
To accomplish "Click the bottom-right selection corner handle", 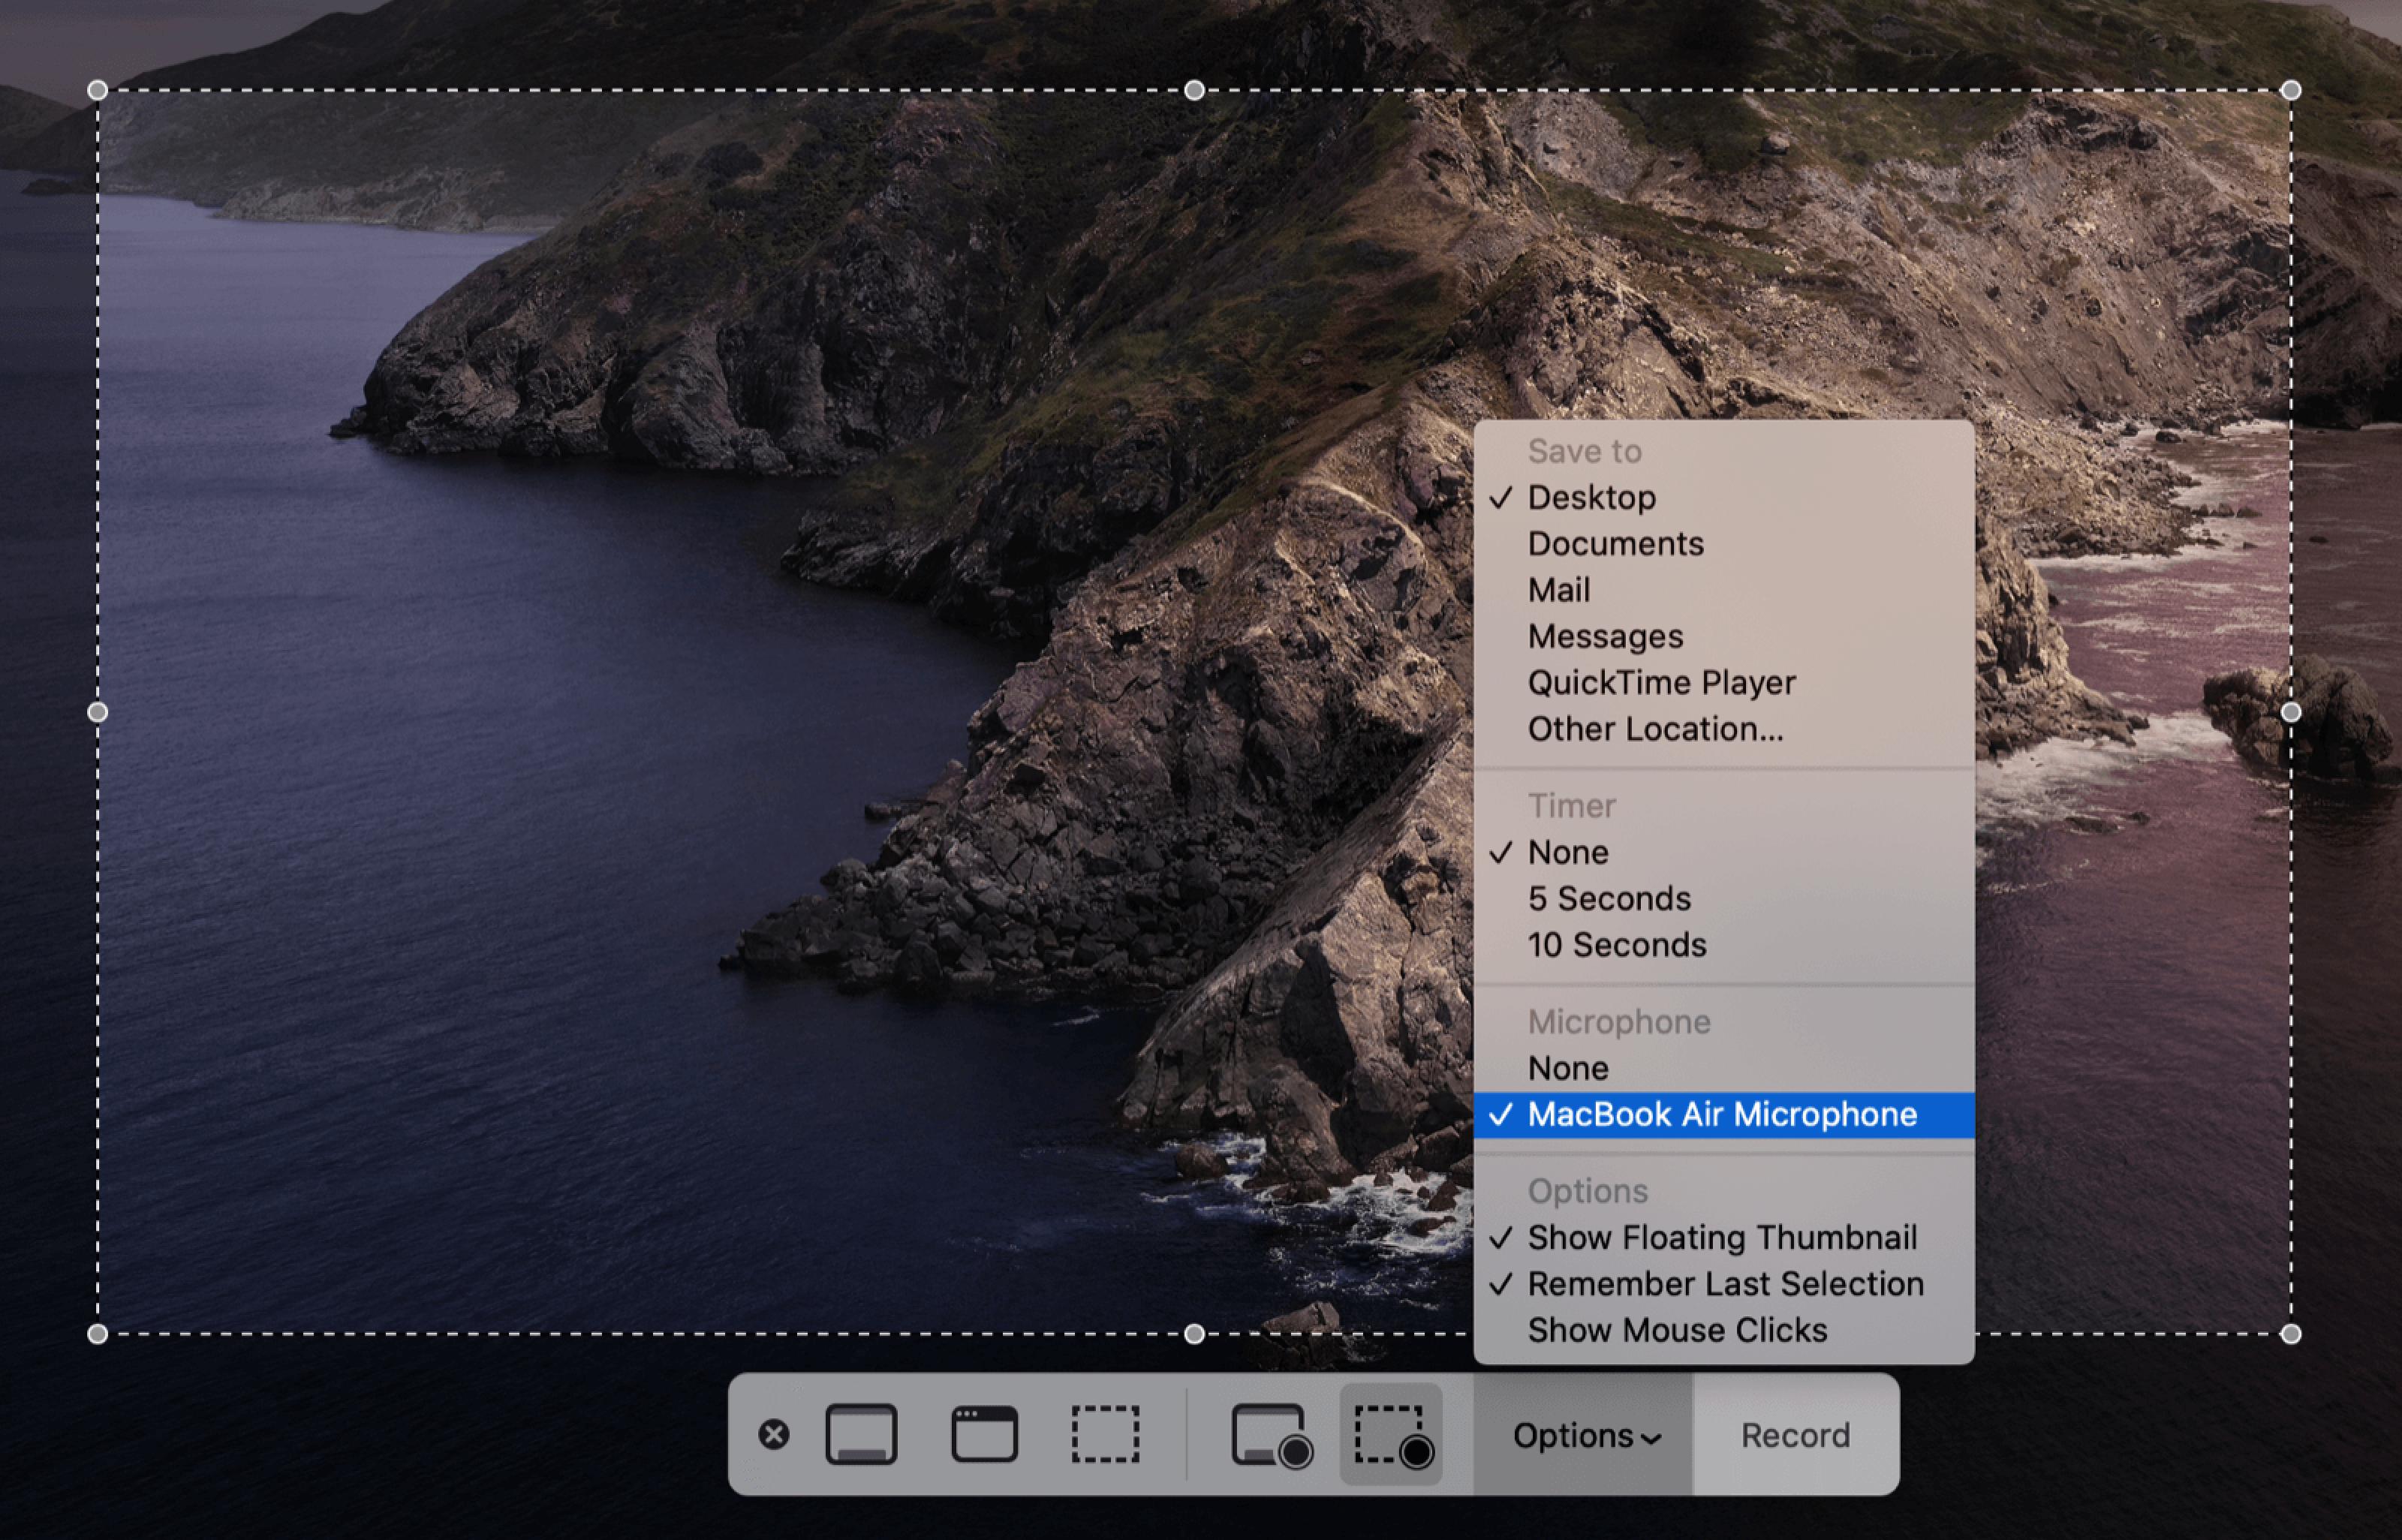I will [x=2291, y=1333].
